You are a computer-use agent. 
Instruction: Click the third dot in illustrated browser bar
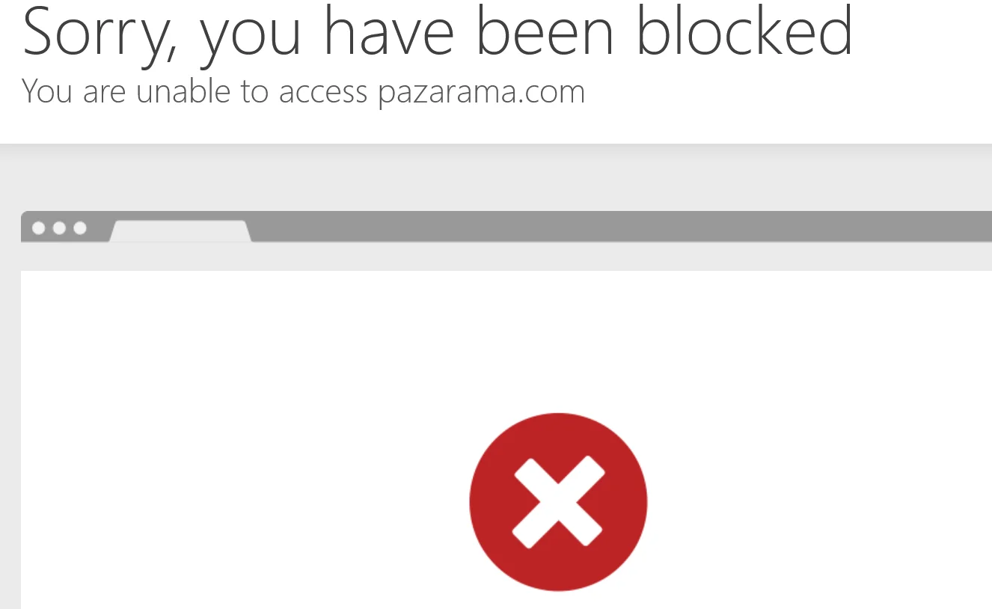click(x=79, y=228)
